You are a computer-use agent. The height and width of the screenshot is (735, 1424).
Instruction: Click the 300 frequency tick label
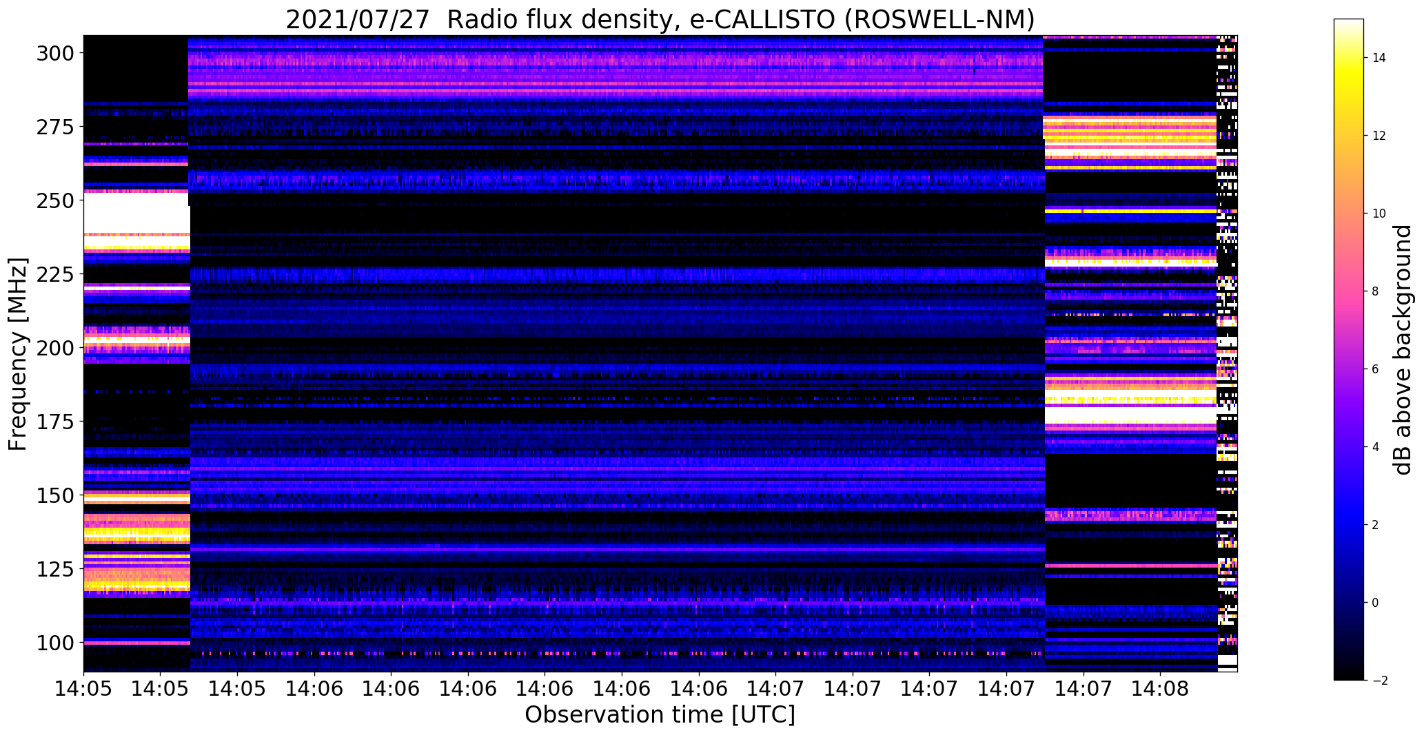[54, 53]
